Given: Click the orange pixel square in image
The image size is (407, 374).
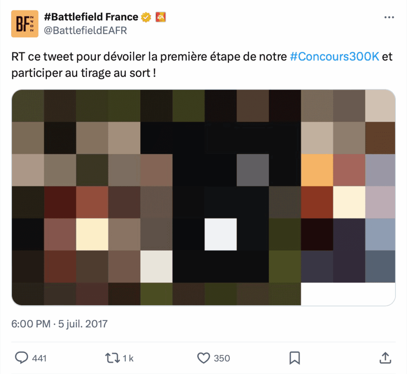Looking at the screenshot, I should [x=317, y=170].
